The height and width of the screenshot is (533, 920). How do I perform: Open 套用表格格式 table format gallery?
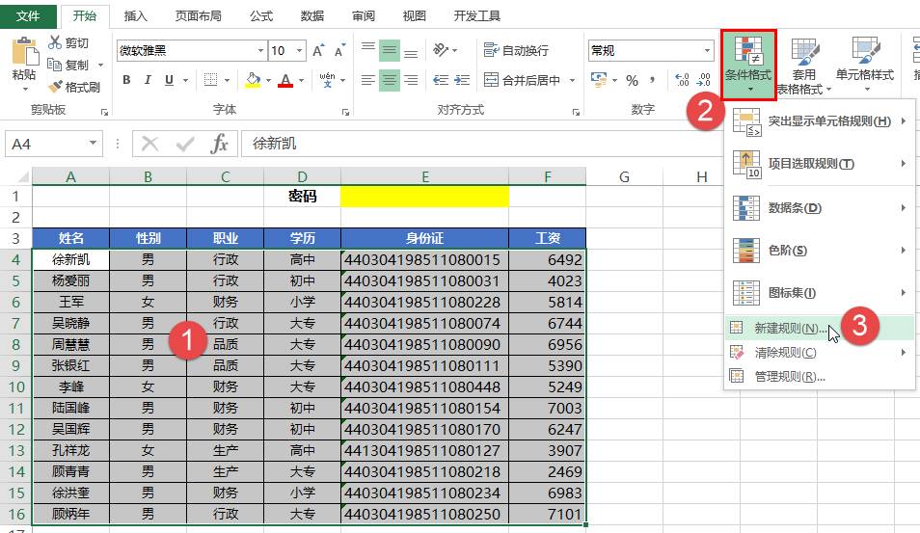[x=804, y=65]
